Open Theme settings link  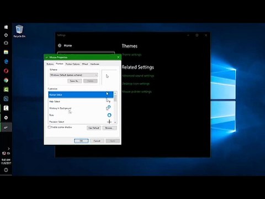pyautogui.click(x=131, y=55)
